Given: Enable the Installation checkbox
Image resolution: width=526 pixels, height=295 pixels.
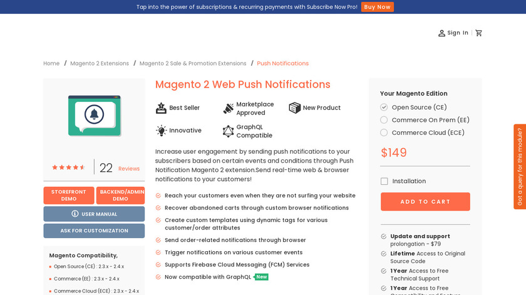Looking at the screenshot, I should point(384,181).
